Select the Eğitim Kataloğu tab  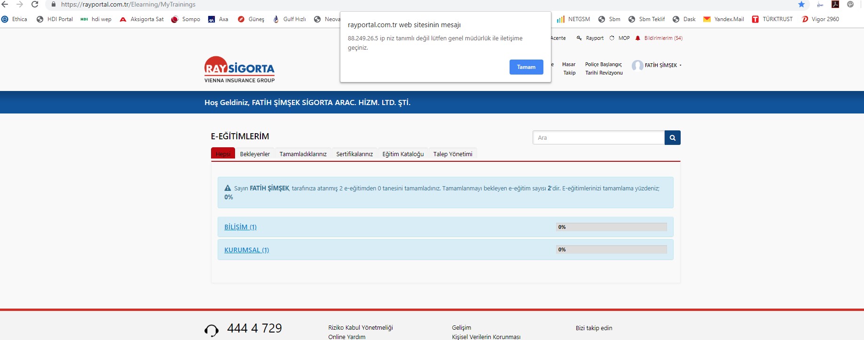[x=403, y=154]
